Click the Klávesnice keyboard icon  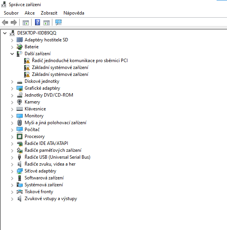pos(20,109)
